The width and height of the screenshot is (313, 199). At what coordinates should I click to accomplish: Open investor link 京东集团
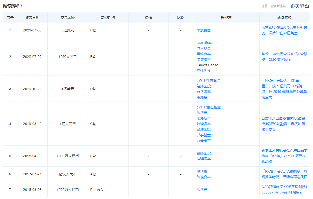tap(204, 30)
